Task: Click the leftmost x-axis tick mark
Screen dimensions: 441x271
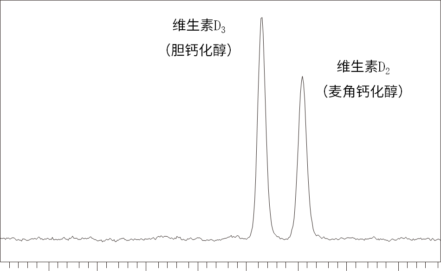Action: pyautogui.click(x=9, y=265)
